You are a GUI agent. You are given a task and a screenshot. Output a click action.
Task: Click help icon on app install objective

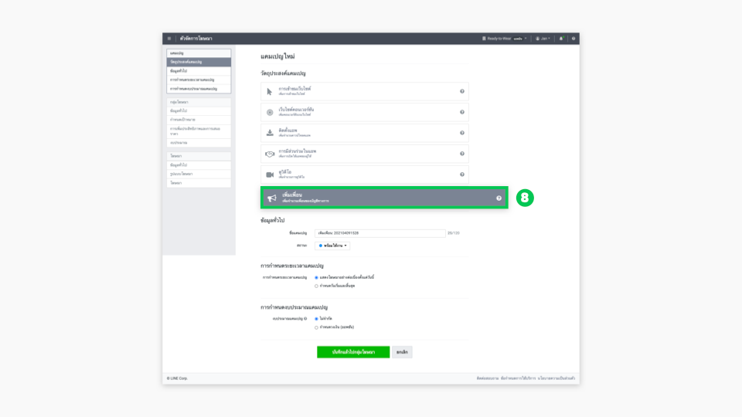pyautogui.click(x=462, y=133)
